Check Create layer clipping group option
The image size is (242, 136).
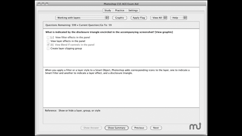(48, 49)
